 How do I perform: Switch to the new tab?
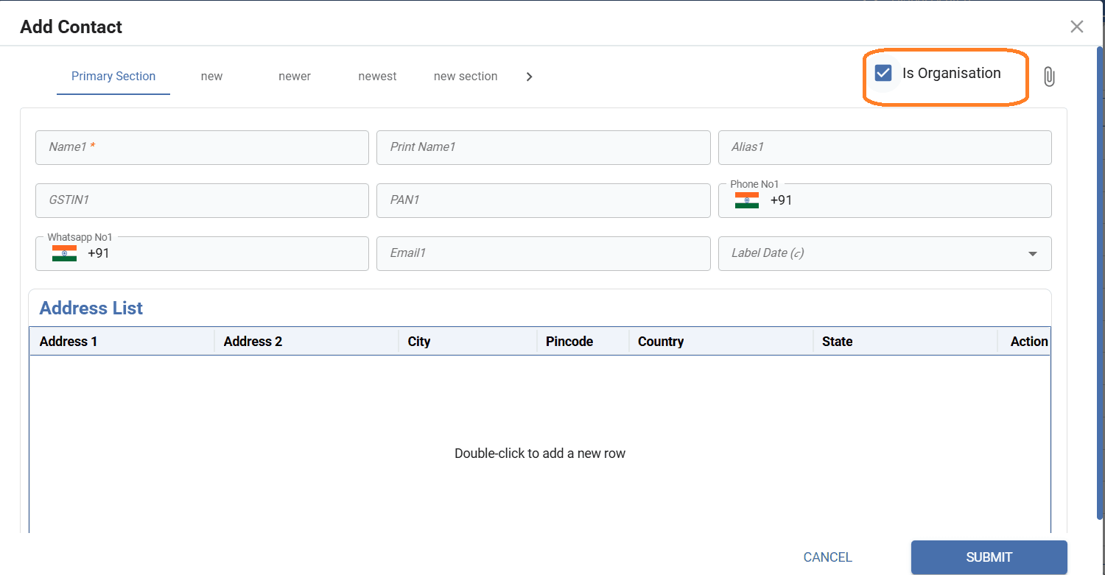pos(211,77)
